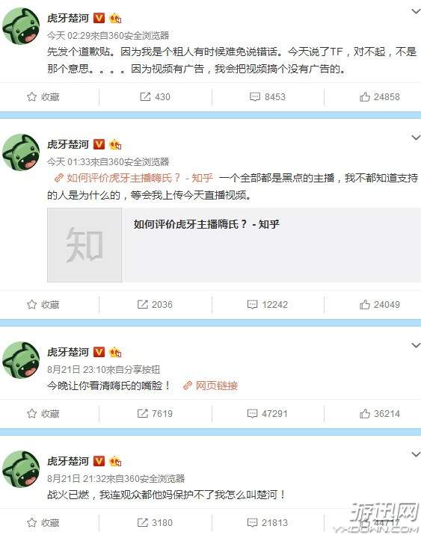View the 12242 comments on Zhihu post
The image size is (421, 535).
click(x=268, y=305)
